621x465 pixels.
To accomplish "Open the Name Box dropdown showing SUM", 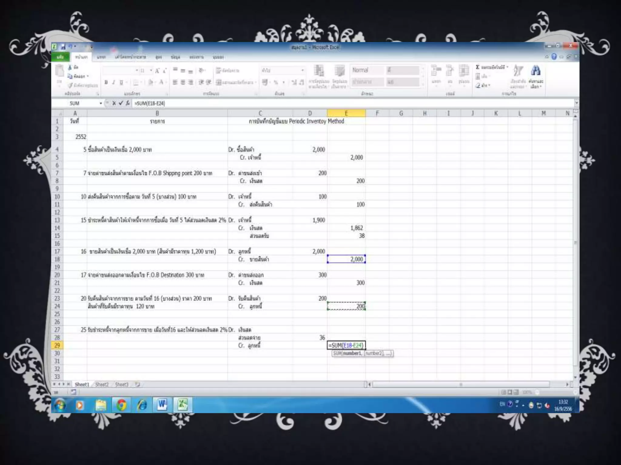I will 101,104.
